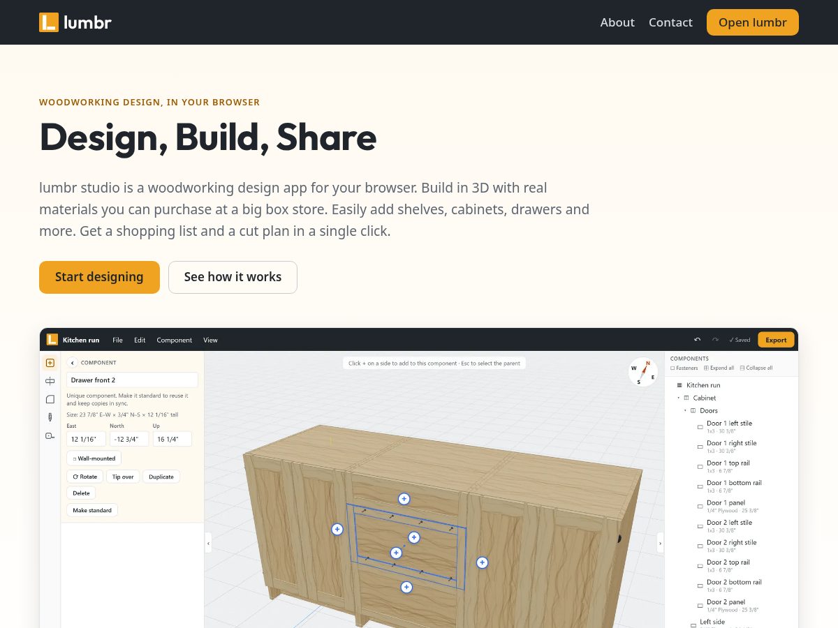The image size is (838, 628).
Task: Collapse the Cabinet tree node
Action: (678, 398)
